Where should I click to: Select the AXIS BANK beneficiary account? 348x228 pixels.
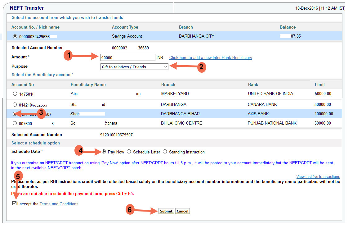tap(15, 114)
